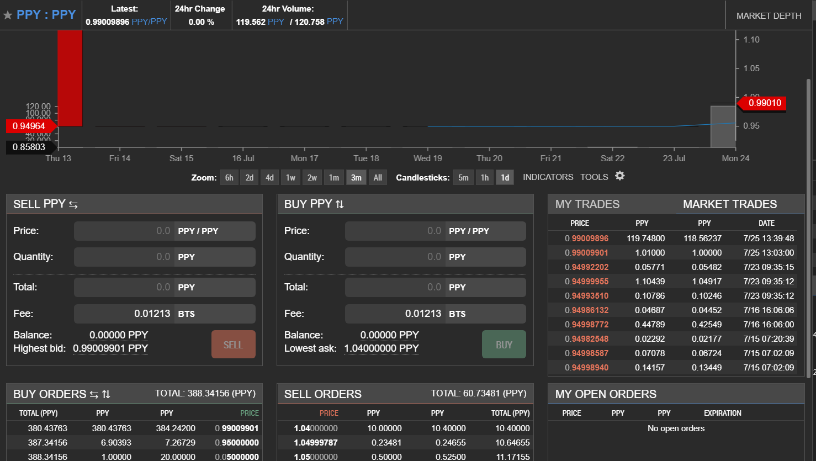
Task: Click the tall red candlestick on Thu 13
Action: pos(70,78)
